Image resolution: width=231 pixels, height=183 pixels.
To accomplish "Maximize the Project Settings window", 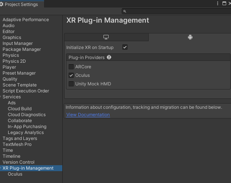I will (x=224, y=3).
